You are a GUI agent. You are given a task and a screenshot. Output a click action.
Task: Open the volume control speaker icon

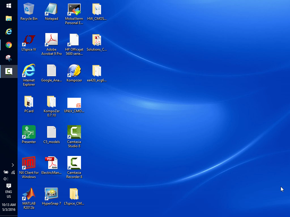[6, 179]
